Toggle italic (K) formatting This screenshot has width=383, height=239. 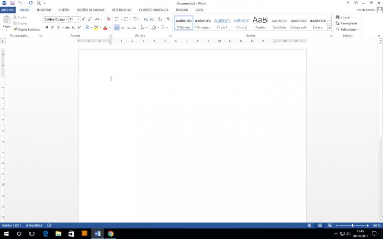point(52,27)
